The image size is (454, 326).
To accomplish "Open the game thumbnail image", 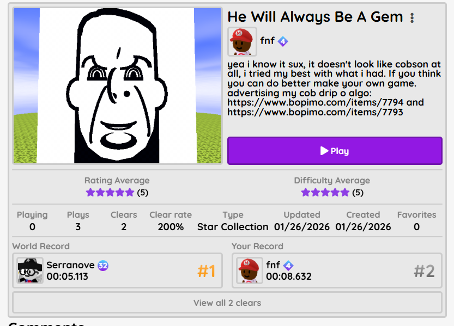I will point(117,85).
